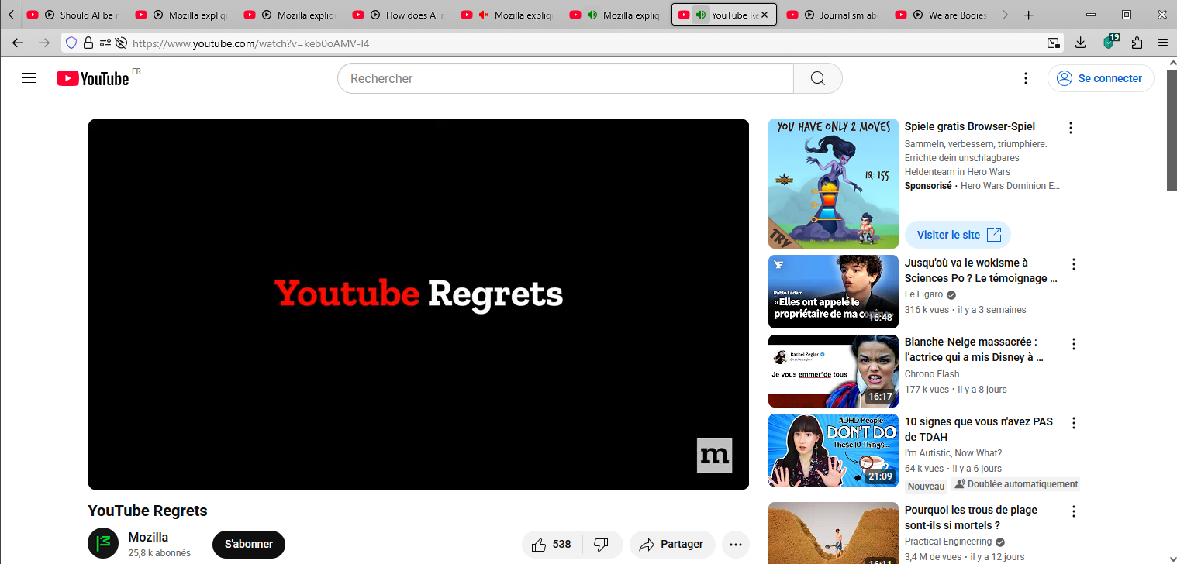Viewport: 1177px width, 564px height.
Task: Open tracking protection shield icon
Action: point(71,43)
